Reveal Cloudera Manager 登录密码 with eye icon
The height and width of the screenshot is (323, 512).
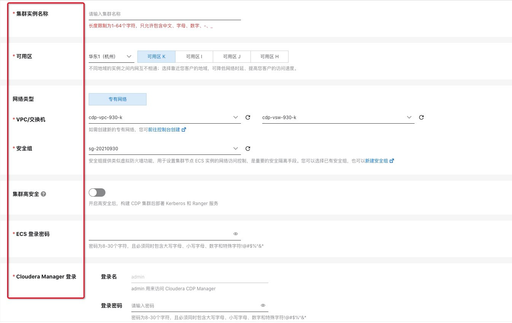(x=263, y=305)
